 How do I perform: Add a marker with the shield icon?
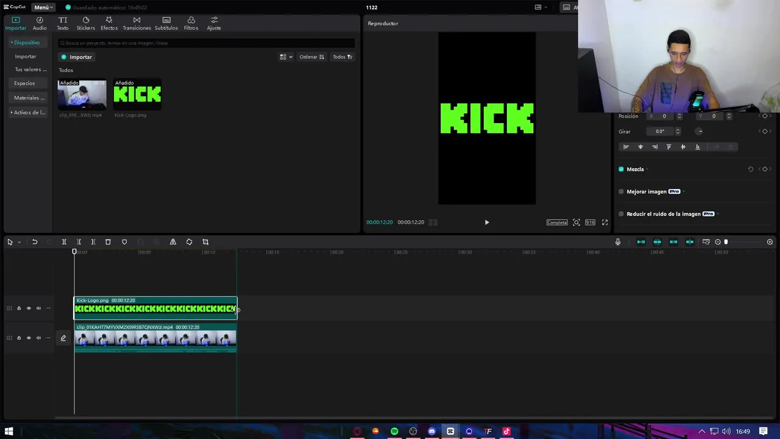[x=124, y=242]
